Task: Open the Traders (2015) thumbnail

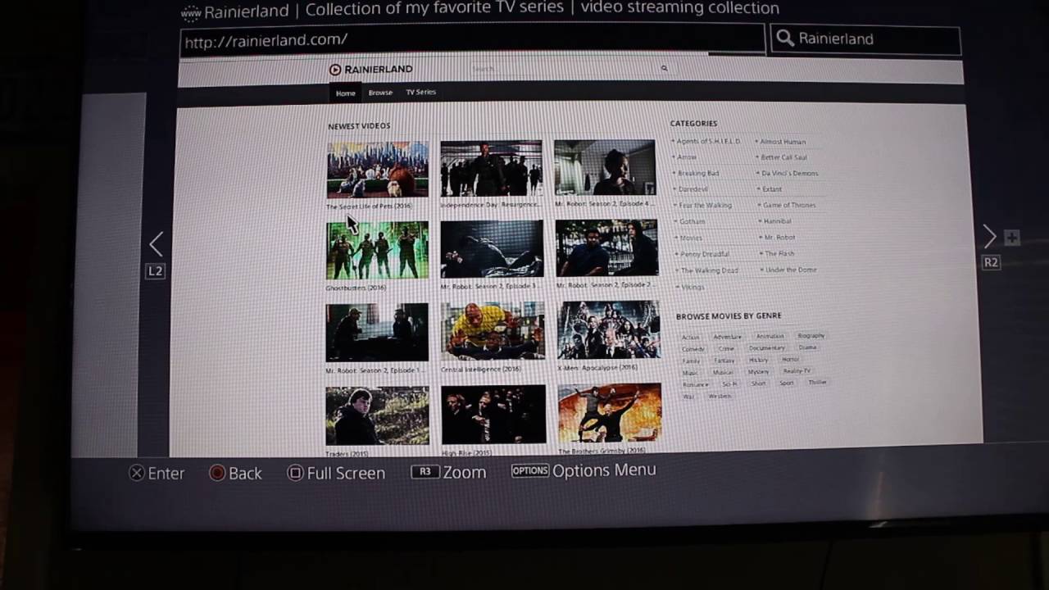Action: click(377, 416)
